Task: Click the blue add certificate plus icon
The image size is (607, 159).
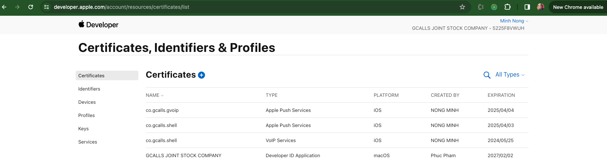Action: point(201,75)
